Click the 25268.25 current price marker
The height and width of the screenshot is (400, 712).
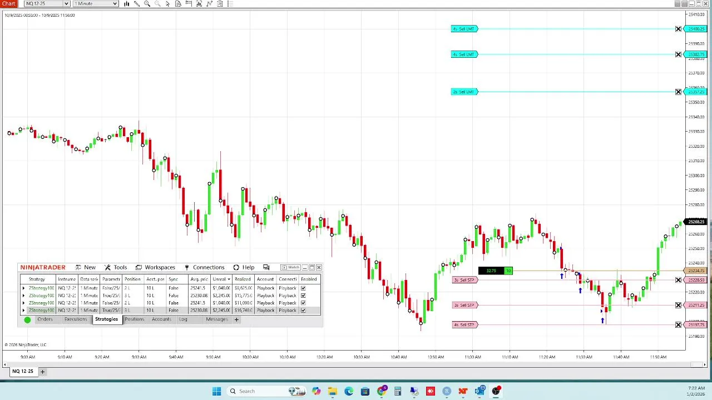point(696,222)
